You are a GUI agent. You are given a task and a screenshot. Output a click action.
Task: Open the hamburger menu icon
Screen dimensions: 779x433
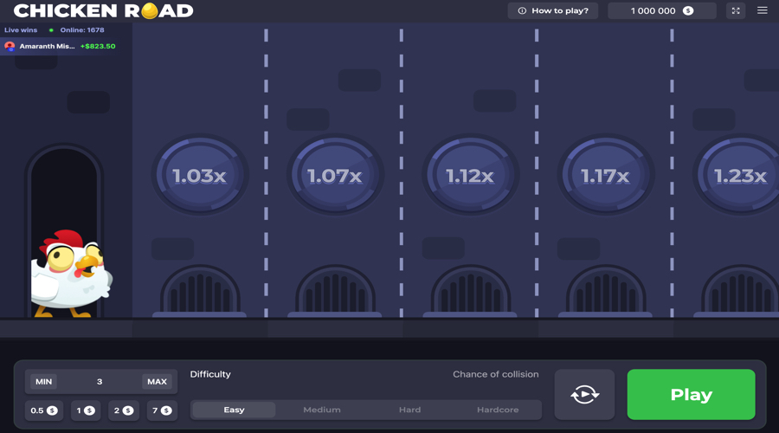click(762, 10)
